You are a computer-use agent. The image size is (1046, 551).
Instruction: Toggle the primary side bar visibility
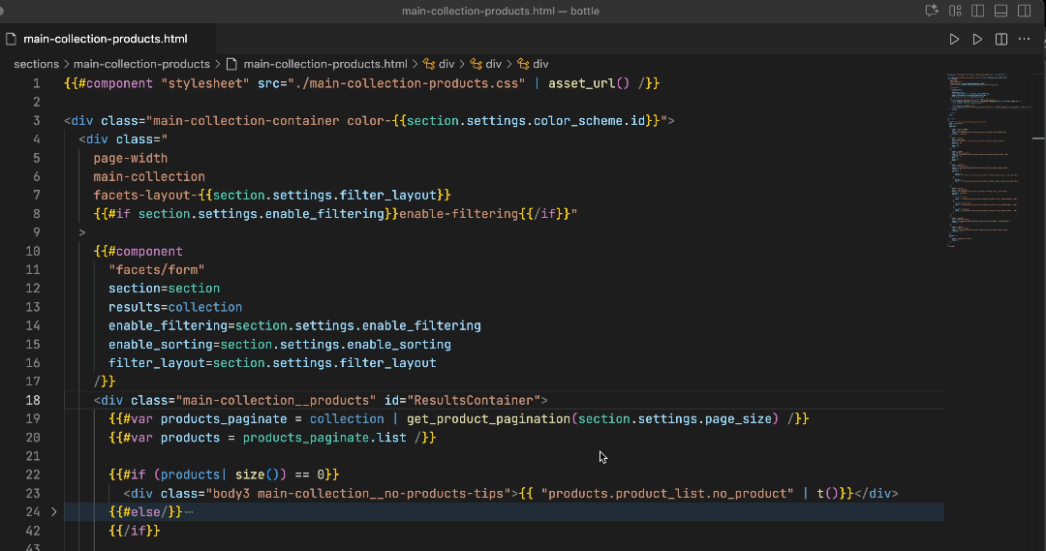pyautogui.click(x=978, y=11)
